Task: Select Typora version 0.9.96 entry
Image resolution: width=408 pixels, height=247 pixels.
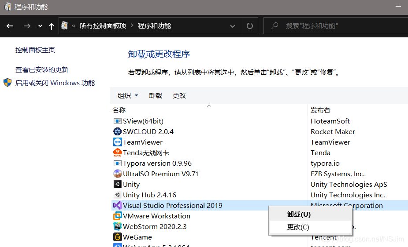Action: coord(157,163)
